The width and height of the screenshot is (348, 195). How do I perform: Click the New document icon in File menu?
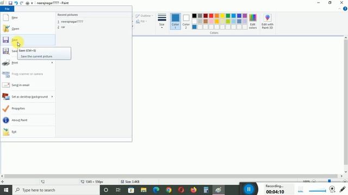click(x=6, y=17)
